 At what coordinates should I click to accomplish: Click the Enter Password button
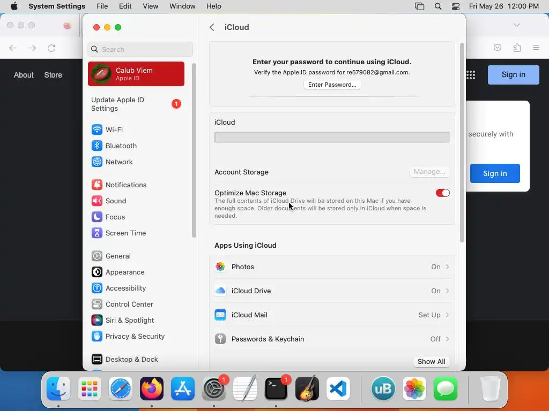332,85
